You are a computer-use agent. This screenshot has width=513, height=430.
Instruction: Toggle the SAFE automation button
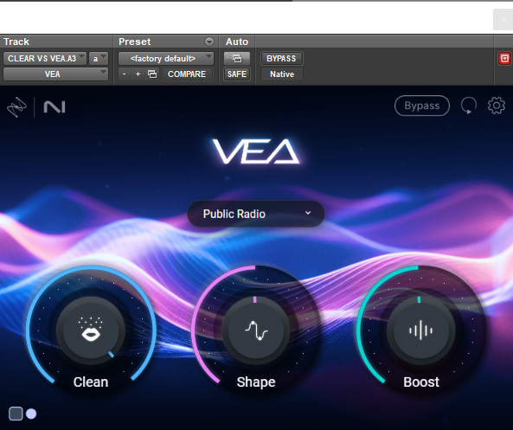237,74
